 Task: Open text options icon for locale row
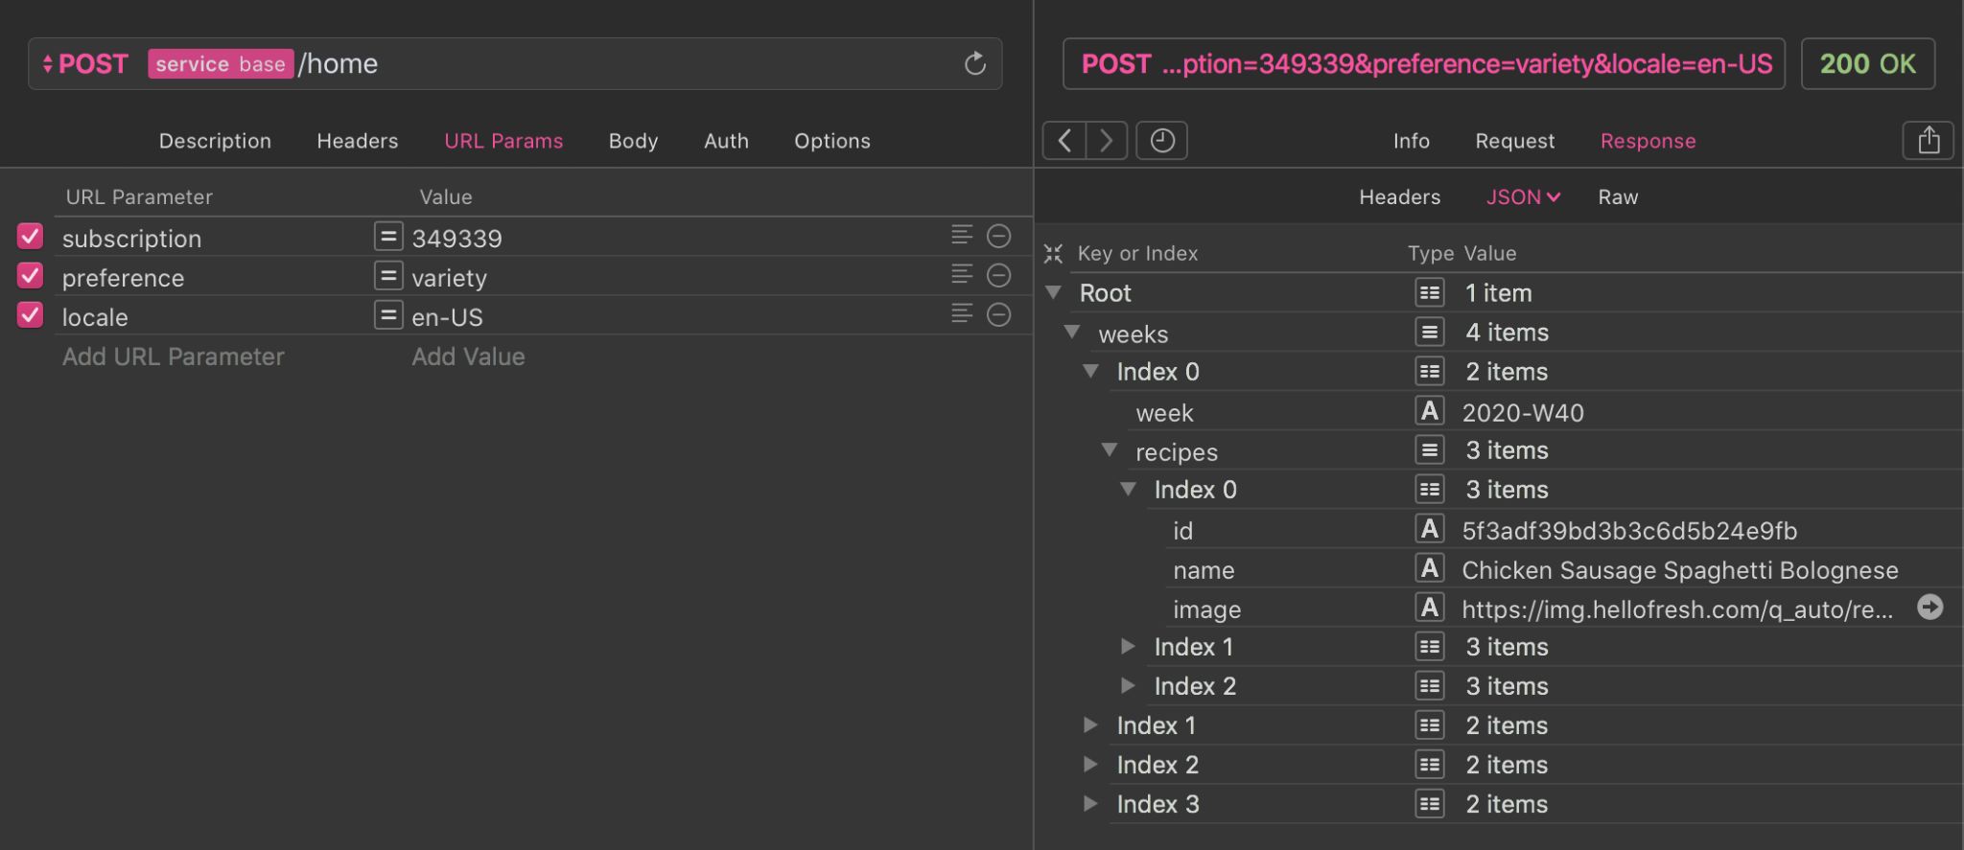[962, 313]
